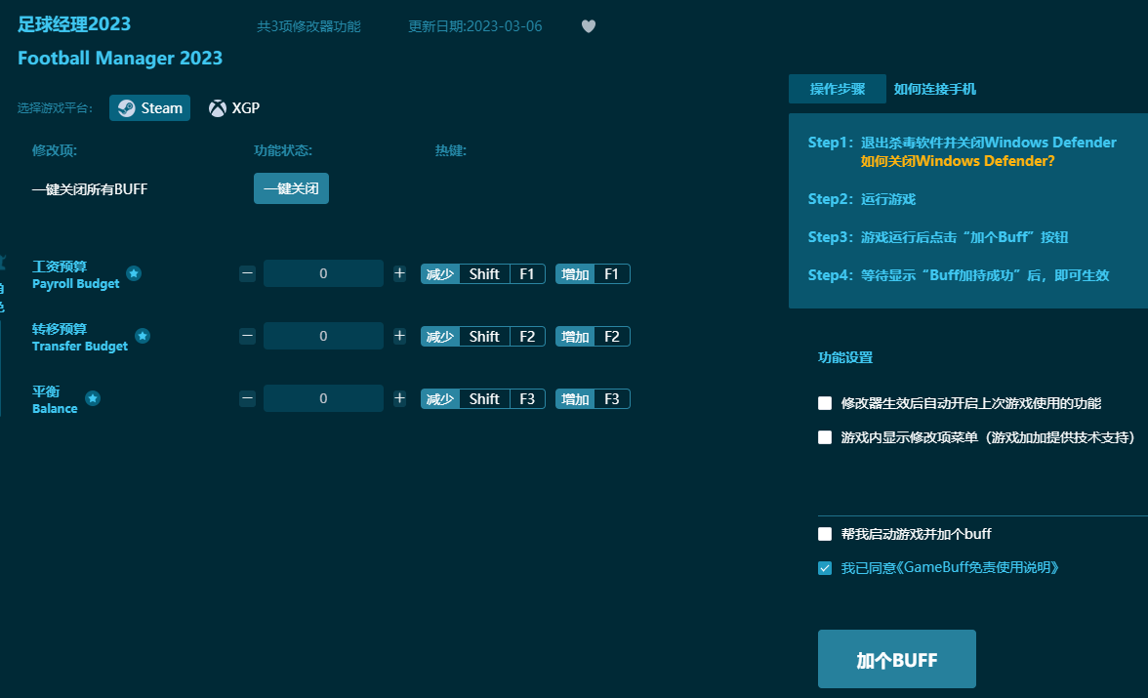This screenshot has width=1148, height=698.
Task: Click the star icon beside Payroll Budget
Action: (134, 273)
